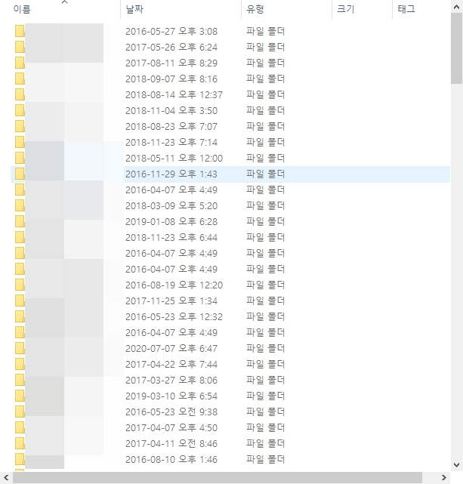Select row dated 2018-03-09 오후 5:20
This screenshot has height=484, width=463.
click(230, 206)
